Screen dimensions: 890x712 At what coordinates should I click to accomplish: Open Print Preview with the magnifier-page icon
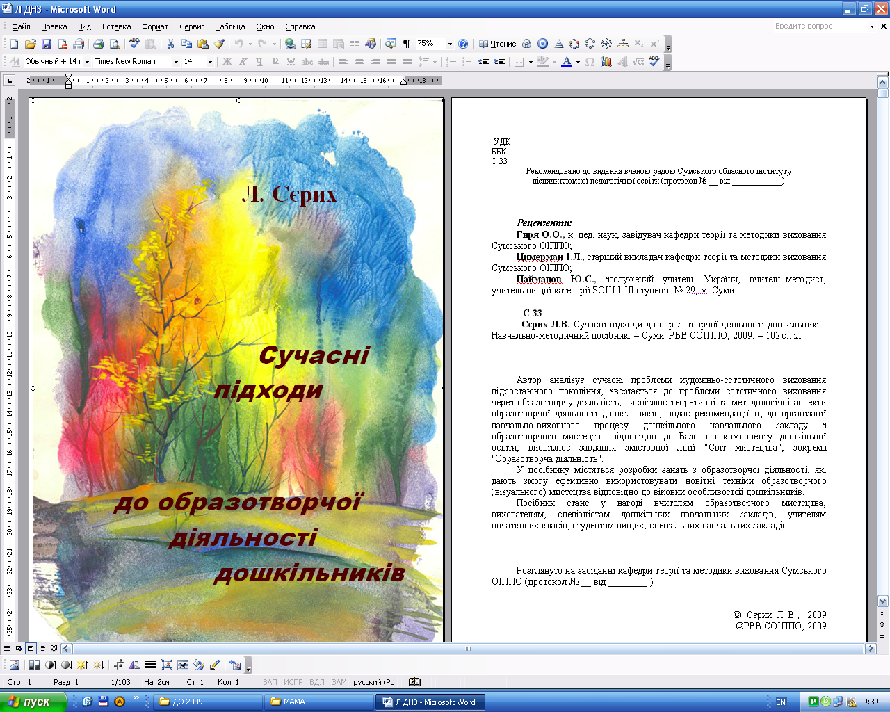[x=114, y=44]
